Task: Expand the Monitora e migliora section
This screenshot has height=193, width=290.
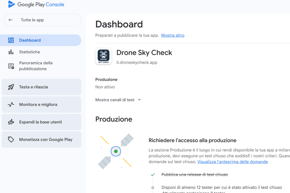Action: [x=42, y=104]
